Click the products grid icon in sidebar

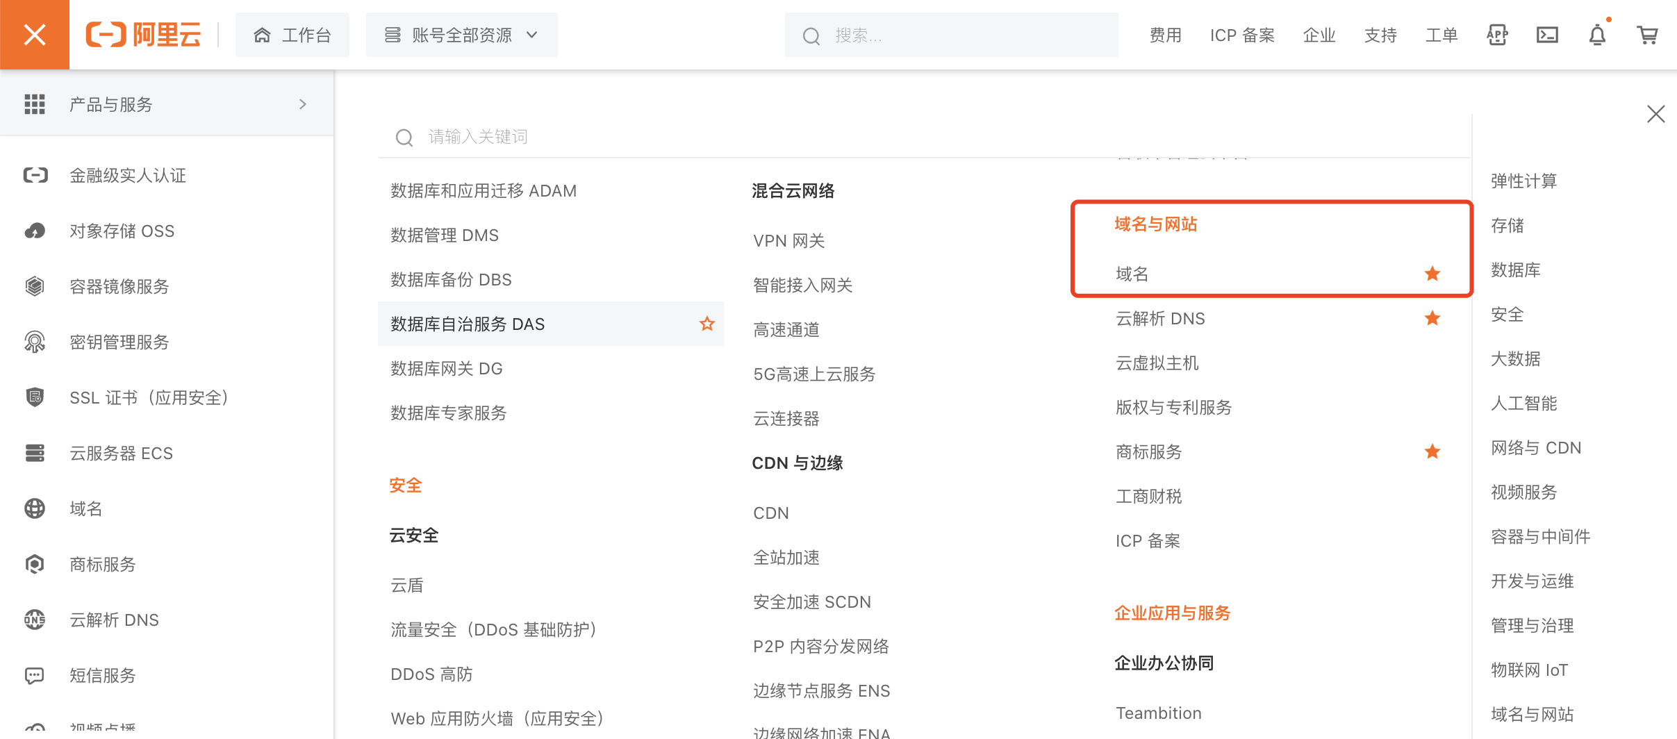click(x=35, y=104)
